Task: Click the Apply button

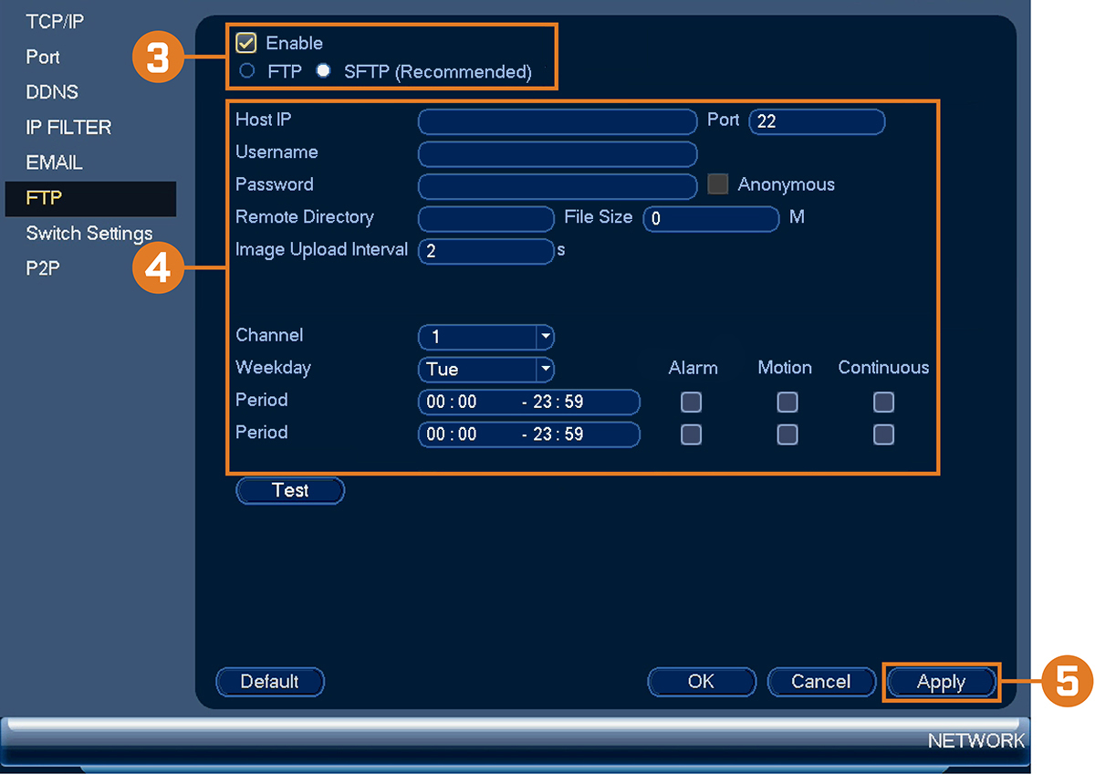Action: pyautogui.click(x=941, y=682)
